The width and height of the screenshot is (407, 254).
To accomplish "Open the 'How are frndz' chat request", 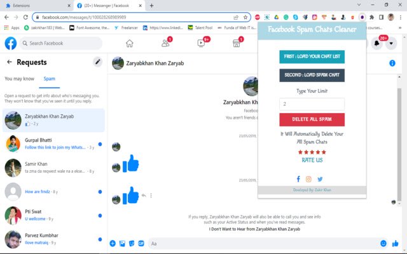I will click(53, 192).
